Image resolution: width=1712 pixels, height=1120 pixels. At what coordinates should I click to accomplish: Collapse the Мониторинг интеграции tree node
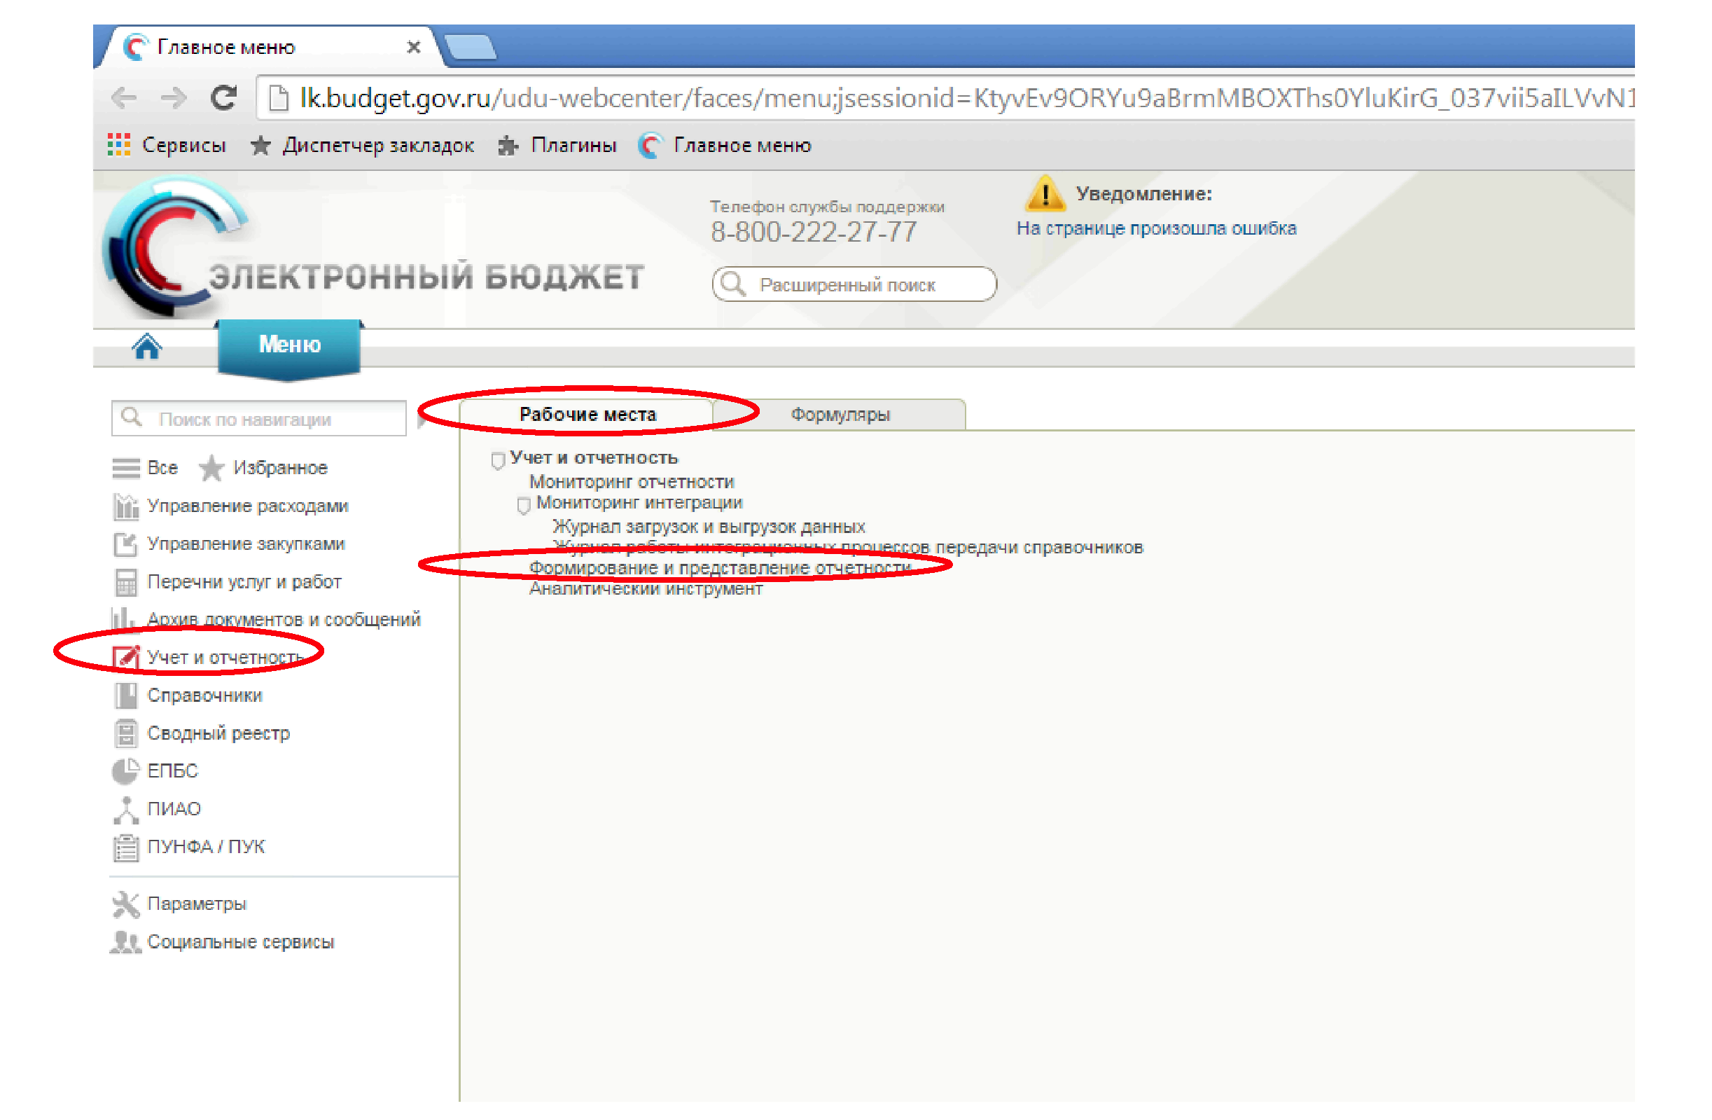(x=524, y=505)
